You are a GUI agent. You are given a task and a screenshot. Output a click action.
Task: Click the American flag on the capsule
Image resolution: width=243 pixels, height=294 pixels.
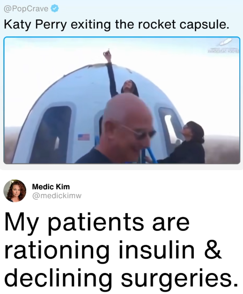[x=84, y=137]
